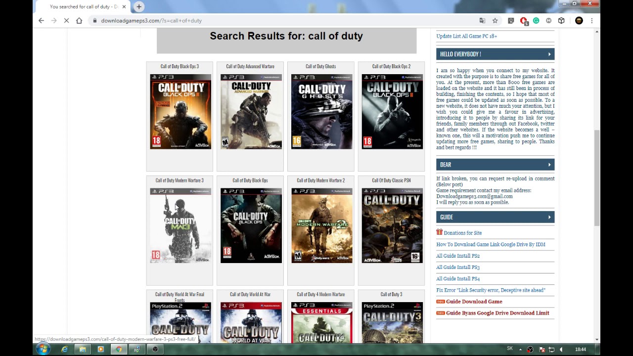Open 'Update List All Game PC 18+' link

[466, 36]
